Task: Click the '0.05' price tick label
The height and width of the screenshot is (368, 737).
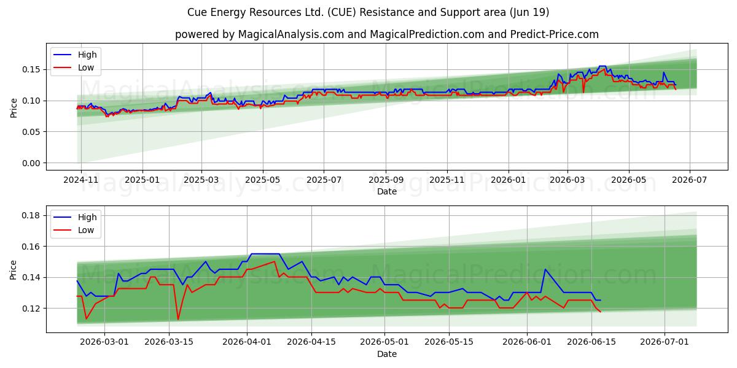Action: pos(33,132)
